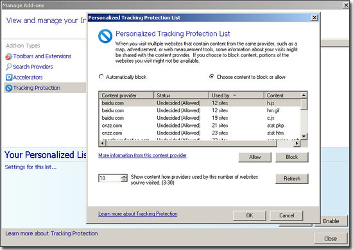Select the baidu.com row with c.js
The image size is (353, 250).
point(200,118)
